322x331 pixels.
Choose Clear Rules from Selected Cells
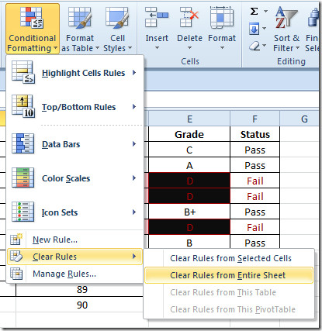(229, 258)
